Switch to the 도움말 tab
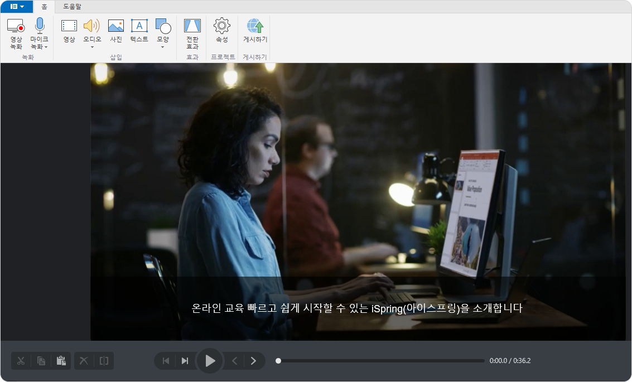Image resolution: width=632 pixels, height=382 pixels. pyautogui.click(x=72, y=7)
